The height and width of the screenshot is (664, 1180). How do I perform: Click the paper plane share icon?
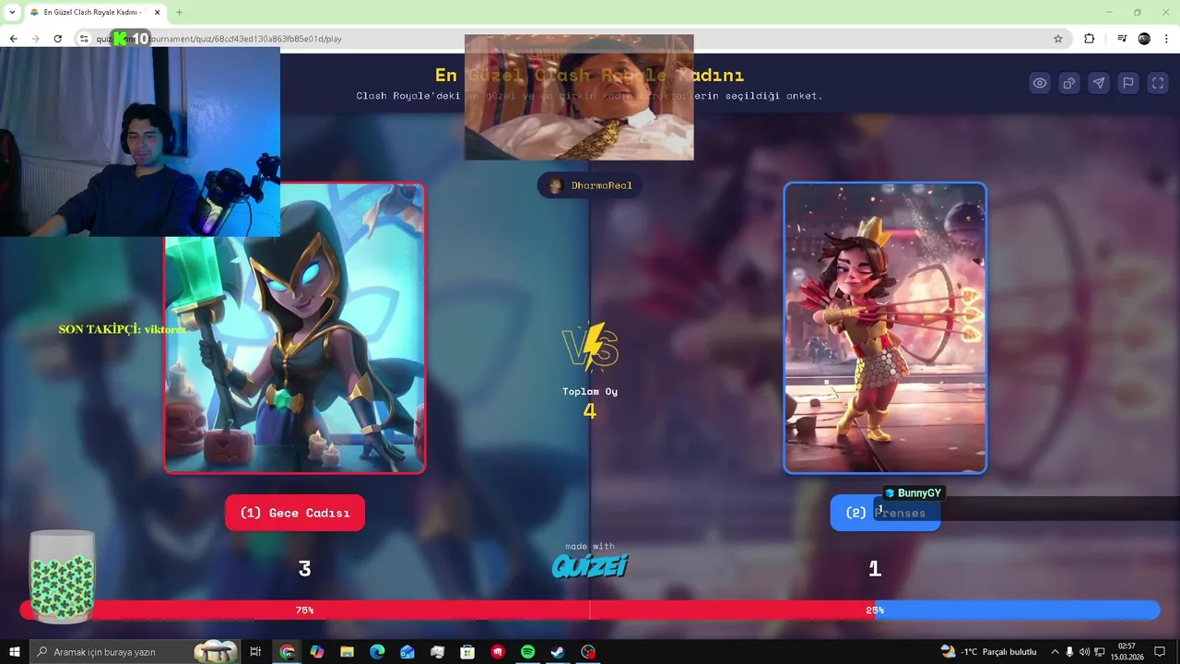(x=1099, y=83)
